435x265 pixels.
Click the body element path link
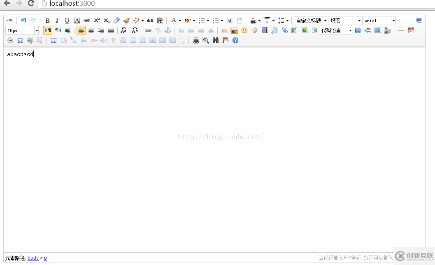pyautogui.click(x=33, y=258)
